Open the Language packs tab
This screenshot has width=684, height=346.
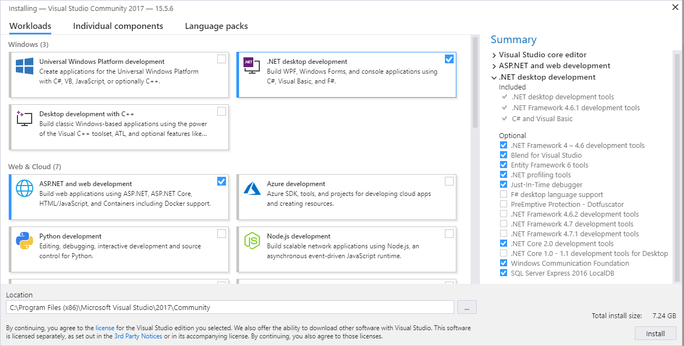[x=216, y=26]
